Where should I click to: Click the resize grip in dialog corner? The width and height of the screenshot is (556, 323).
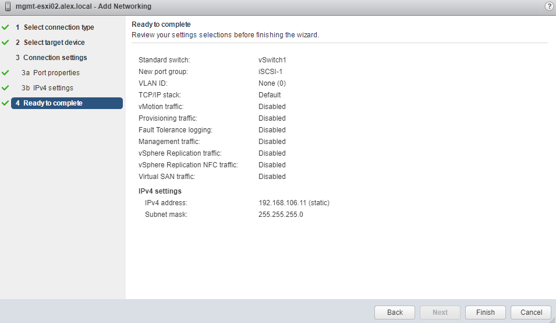[x=552, y=320]
